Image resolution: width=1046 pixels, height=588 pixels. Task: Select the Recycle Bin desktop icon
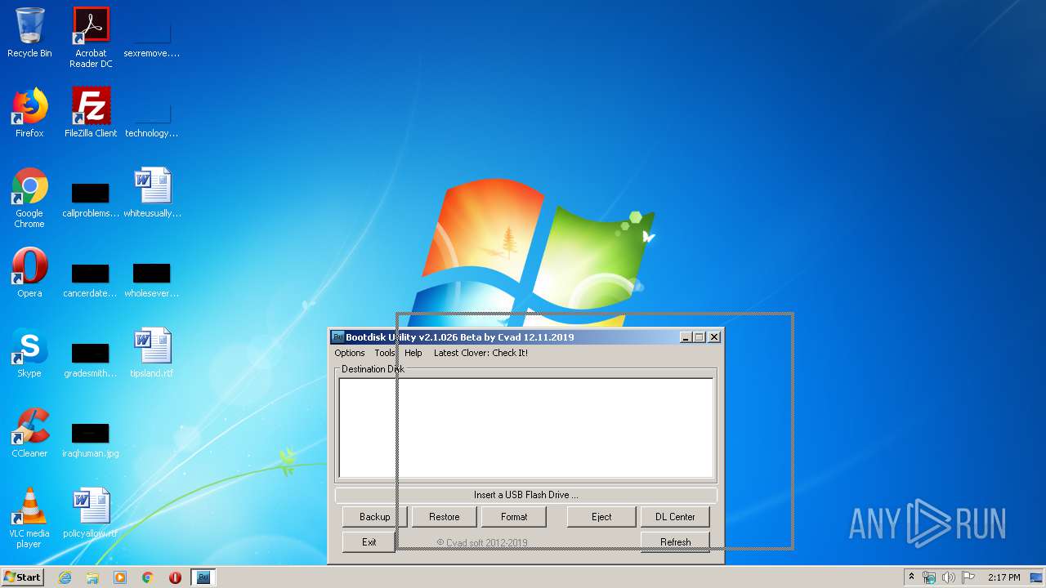tap(29, 33)
